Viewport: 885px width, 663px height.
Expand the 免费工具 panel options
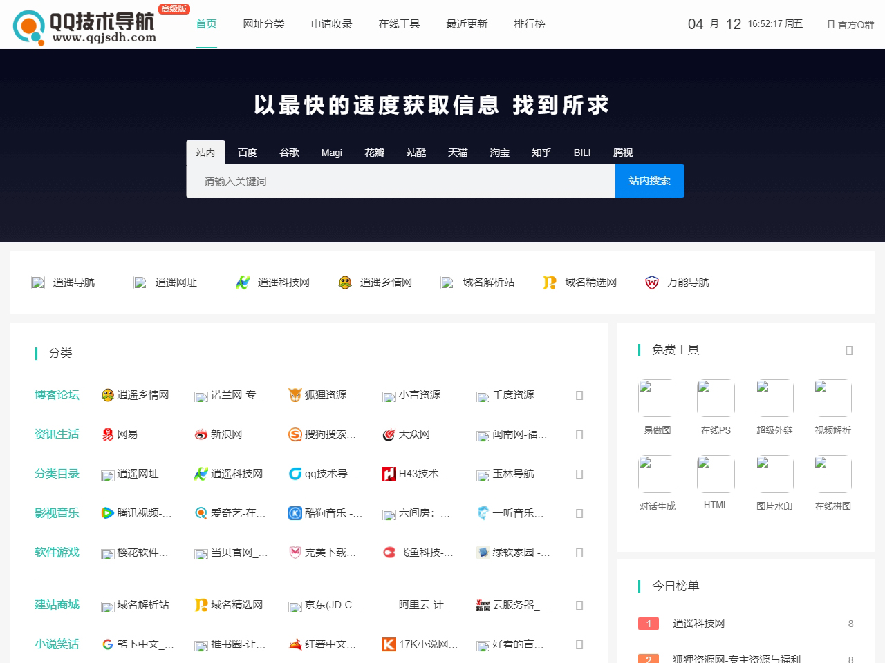click(x=849, y=350)
